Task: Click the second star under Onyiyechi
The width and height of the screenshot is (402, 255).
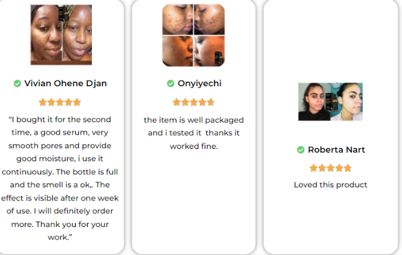Action: [x=185, y=102]
